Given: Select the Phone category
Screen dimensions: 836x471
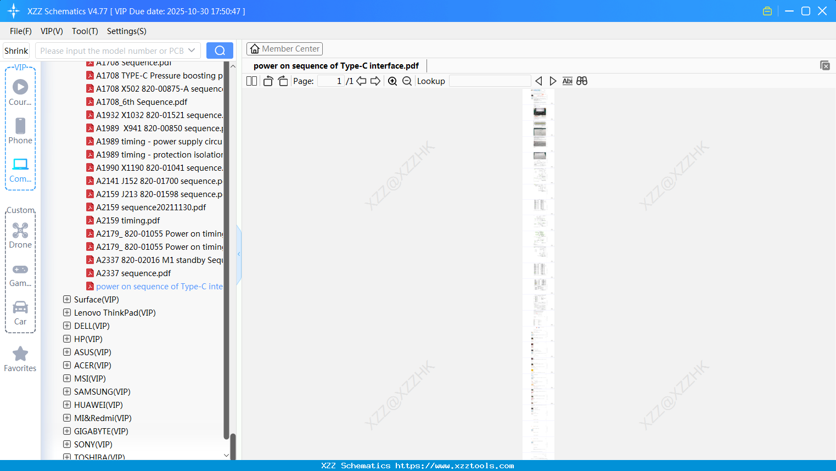Looking at the screenshot, I should click(20, 131).
